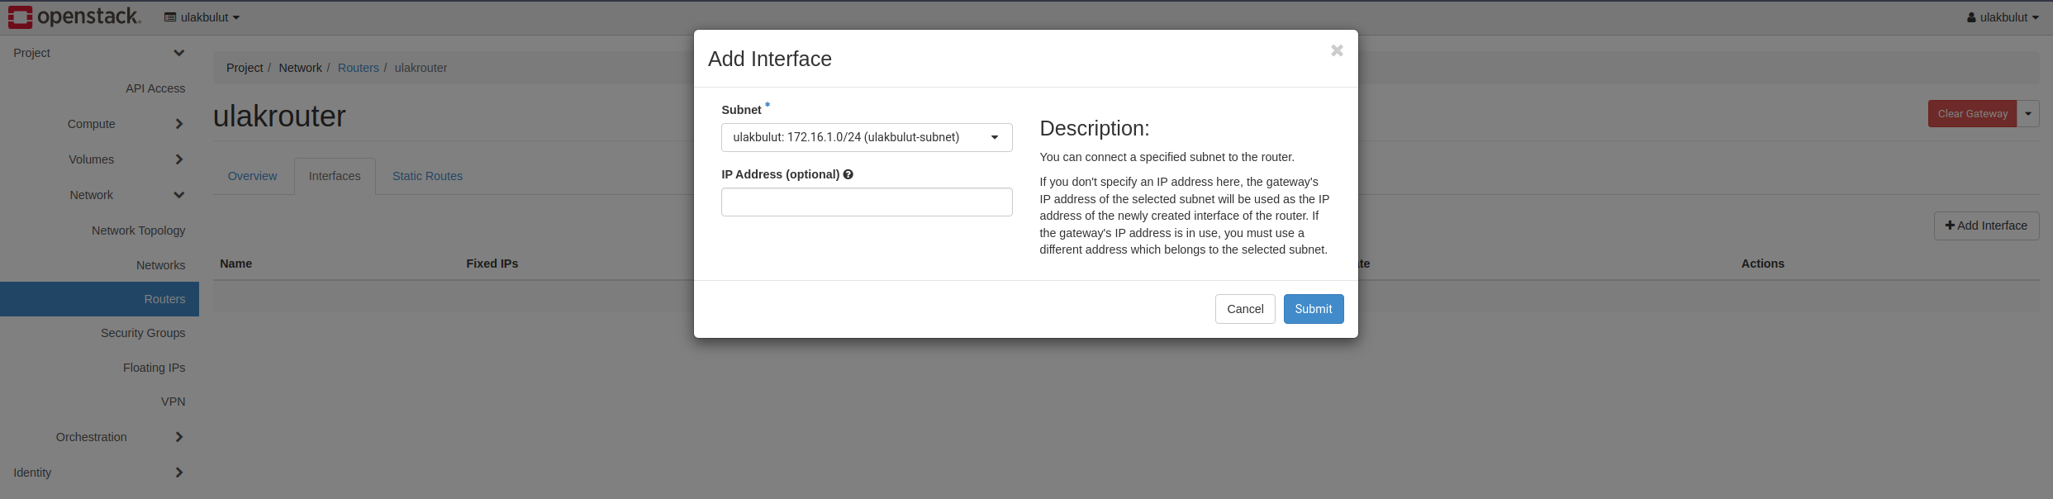This screenshot has width=2053, height=499.
Task: Expand the Identity sidebar section
Action: click(x=99, y=473)
